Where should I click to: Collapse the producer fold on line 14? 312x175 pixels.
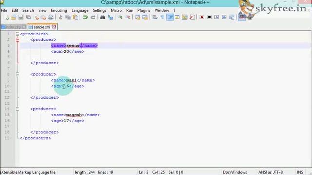[18, 109]
